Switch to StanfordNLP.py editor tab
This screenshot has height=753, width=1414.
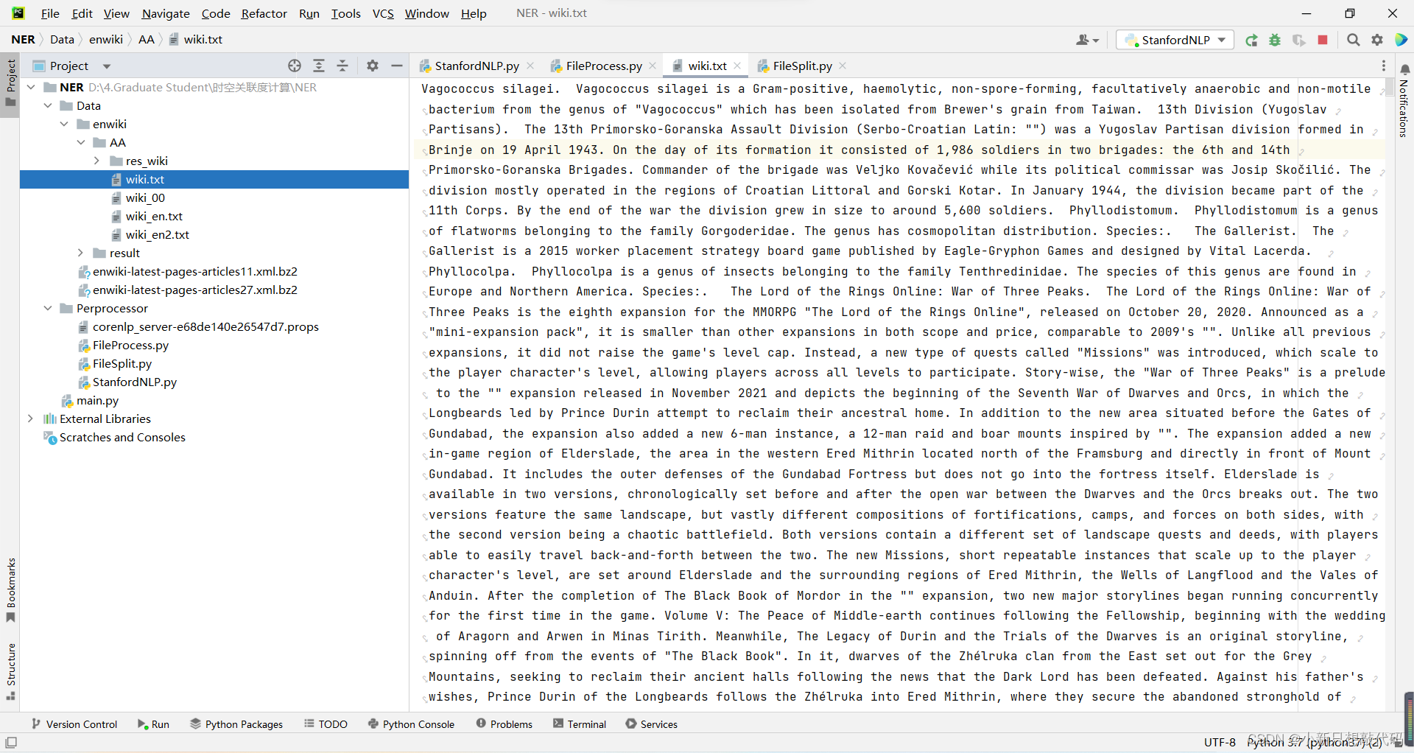[476, 66]
